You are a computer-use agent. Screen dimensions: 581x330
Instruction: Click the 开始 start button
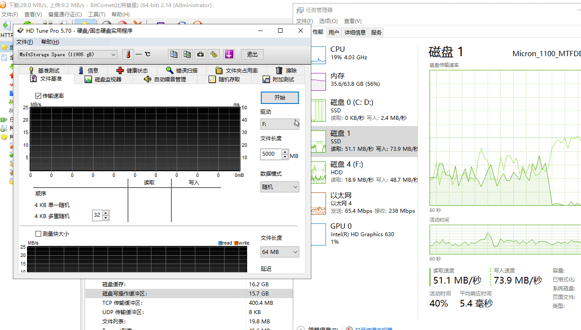tap(280, 97)
